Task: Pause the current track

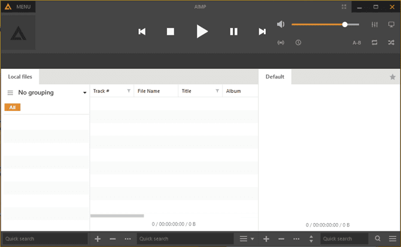Action: 233,32
